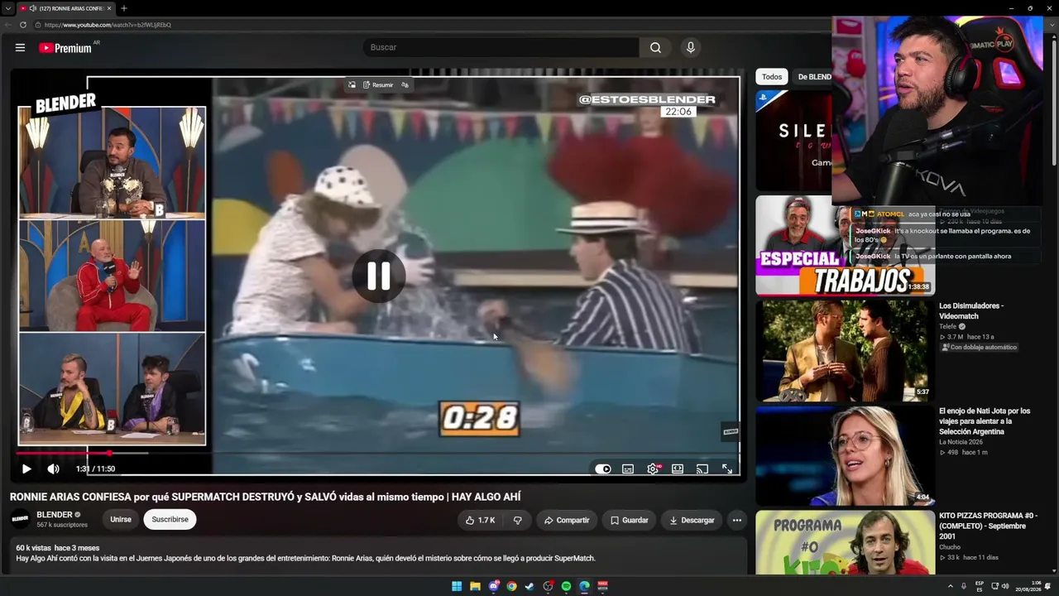Toggle subtitles on the video

(628, 469)
